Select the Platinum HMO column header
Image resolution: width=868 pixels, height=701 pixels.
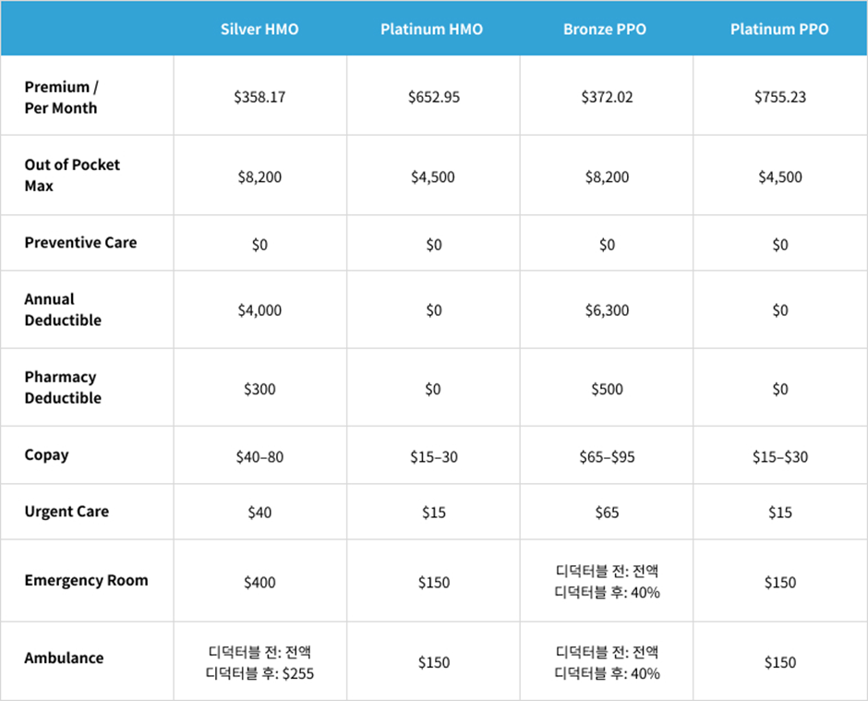click(432, 29)
